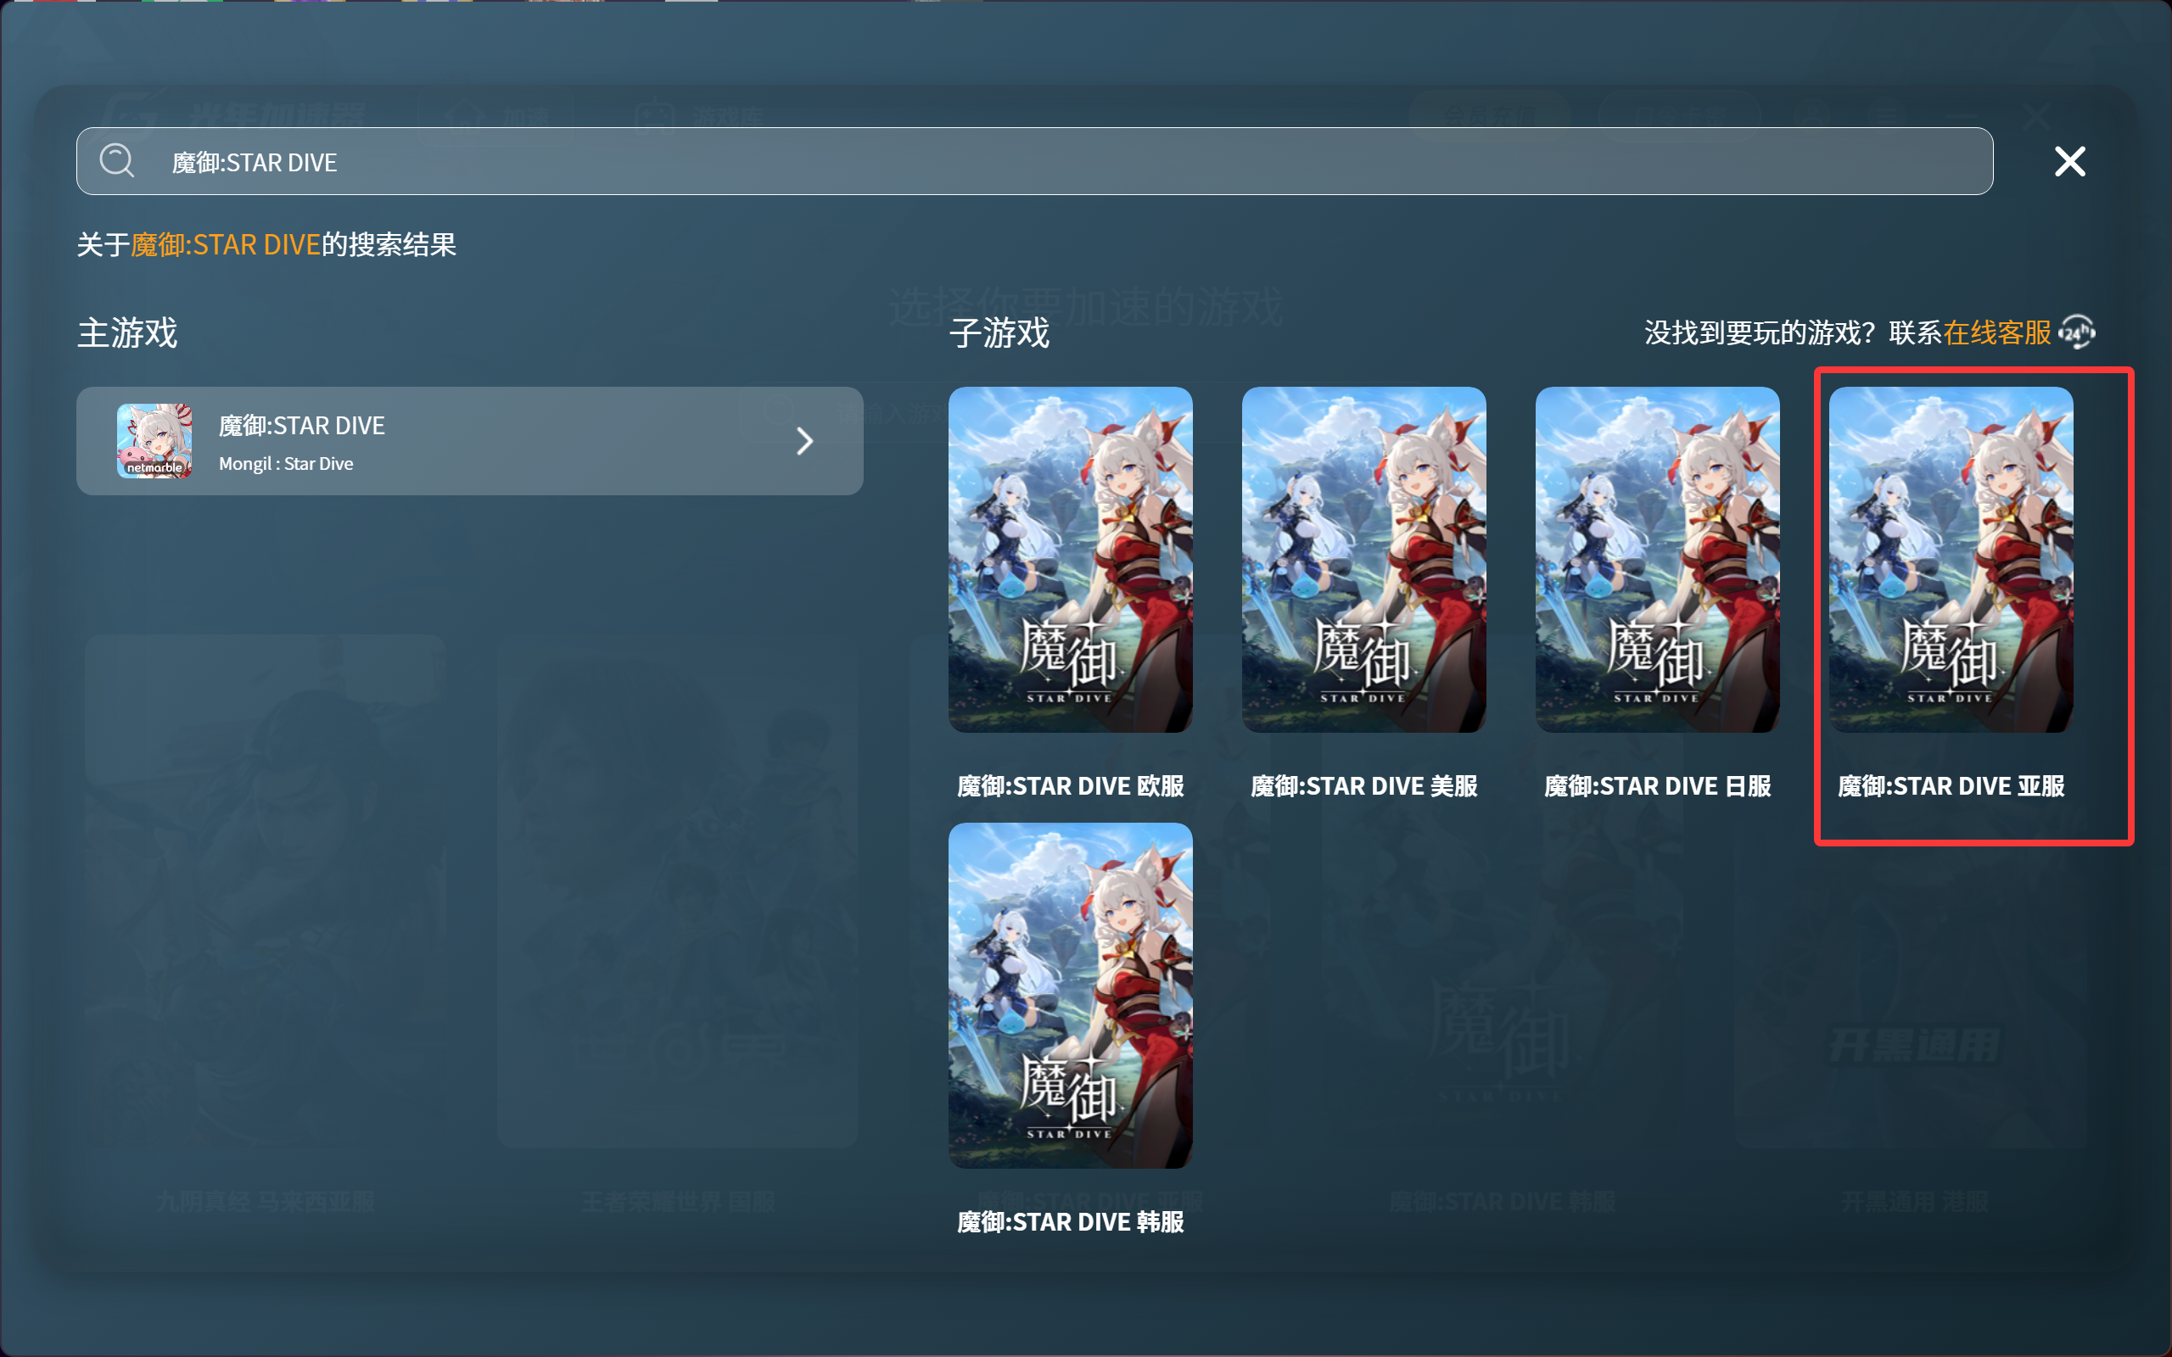Click inside the game search input field
The width and height of the screenshot is (2172, 1357).
628,161
